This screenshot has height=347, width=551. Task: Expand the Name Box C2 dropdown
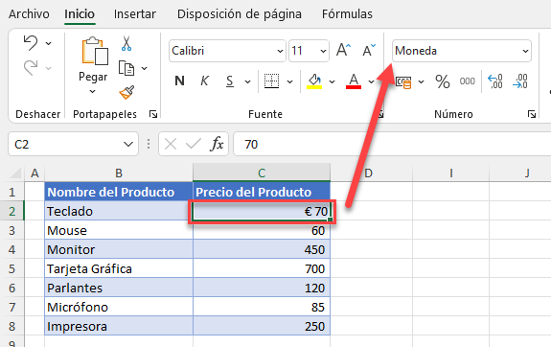(x=128, y=144)
